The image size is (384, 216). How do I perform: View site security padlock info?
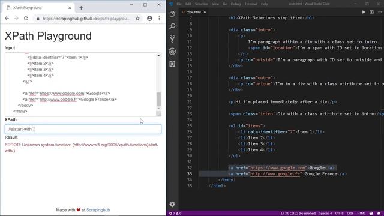coord(38,19)
